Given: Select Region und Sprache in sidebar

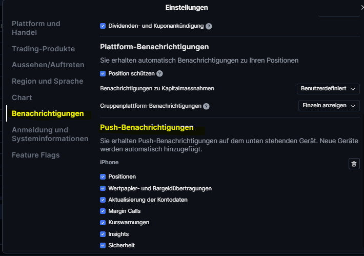Looking at the screenshot, I should tap(48, 81).
